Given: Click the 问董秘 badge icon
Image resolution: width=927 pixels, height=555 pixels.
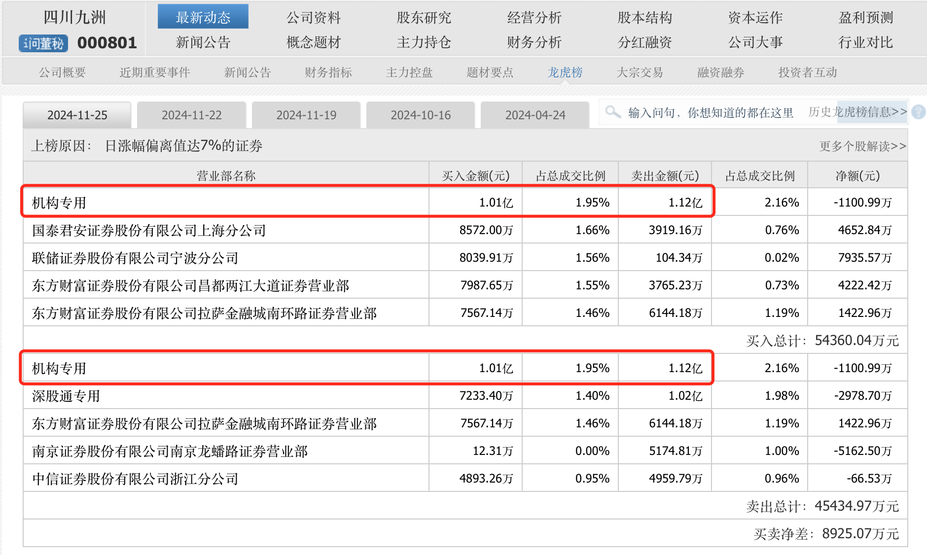Looking at the screenshot, I should 43,43.
